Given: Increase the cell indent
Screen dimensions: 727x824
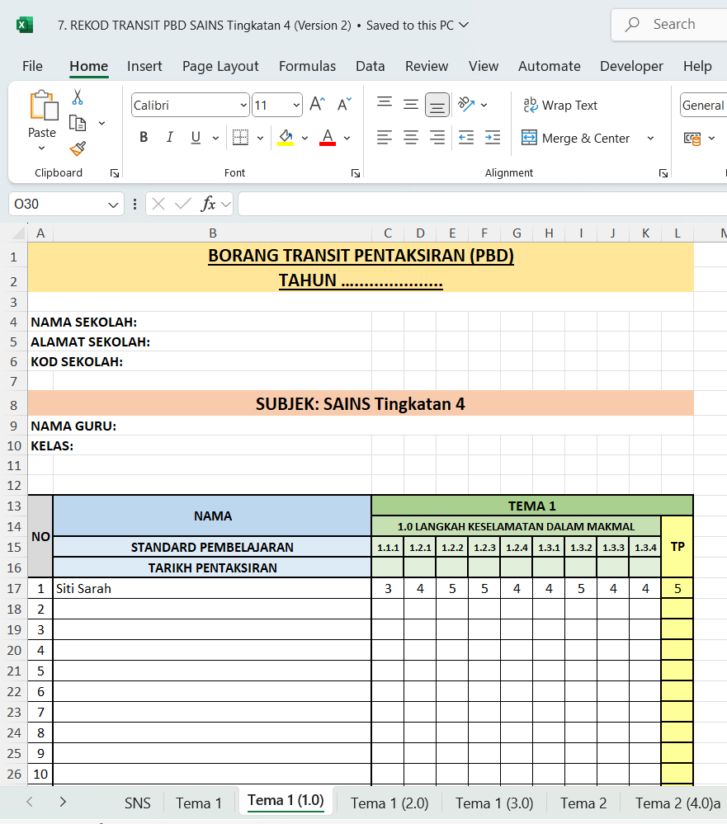Looking at the screenshot, I should [x=493, y=138].
